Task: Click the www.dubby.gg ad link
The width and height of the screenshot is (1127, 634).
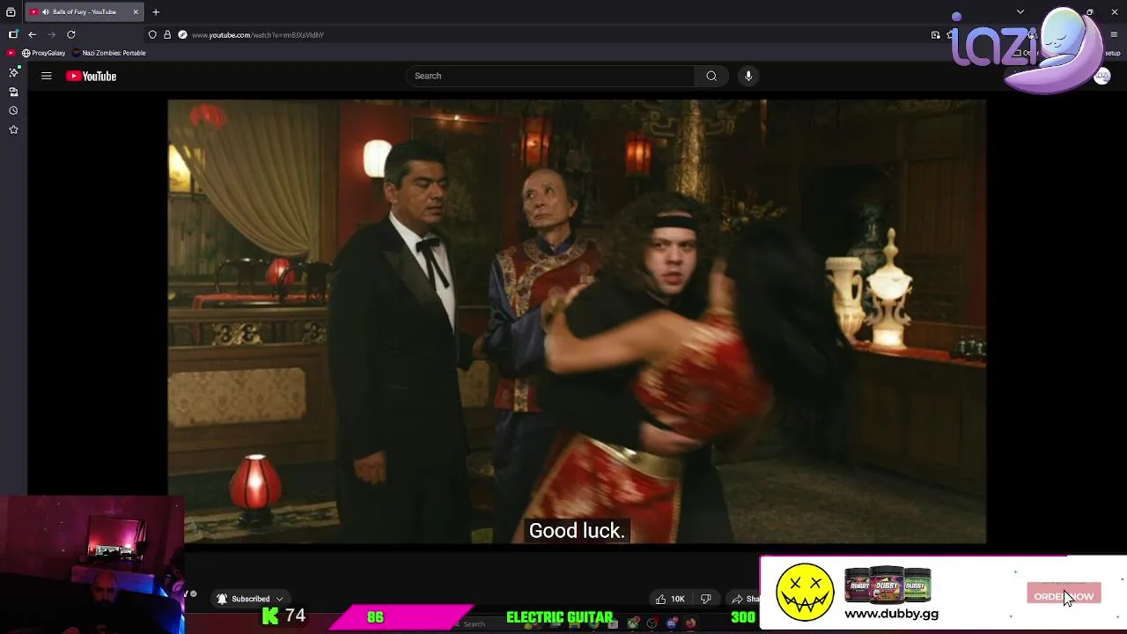Action: pos(891,614)
